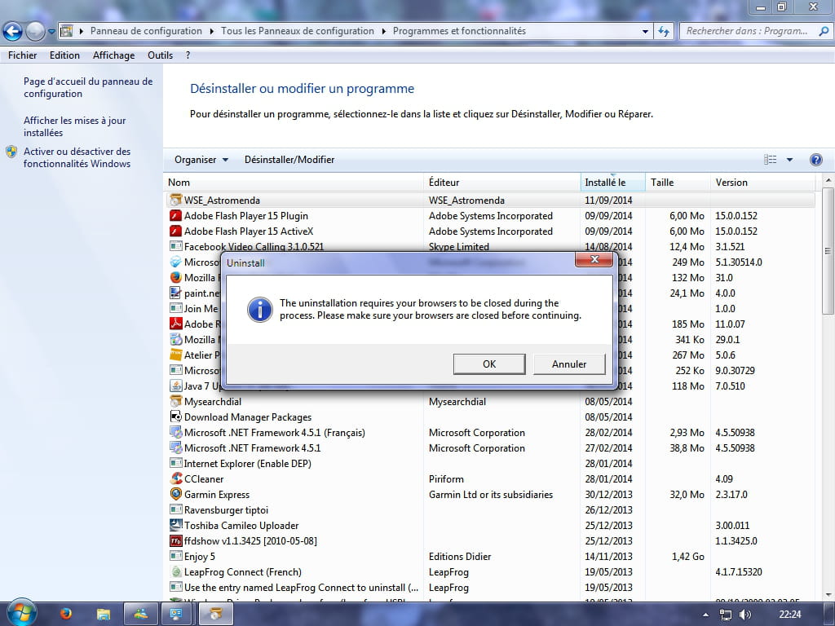
Task: Expand arrow after Tous les Panneaux breadcrumb
Action: [x=383, y=32]
